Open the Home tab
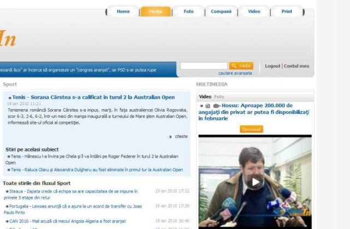This screenshot has height=229, width=350. (123, 11)
